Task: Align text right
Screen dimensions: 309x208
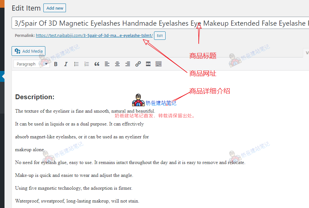Action: (x=128, y=64)
